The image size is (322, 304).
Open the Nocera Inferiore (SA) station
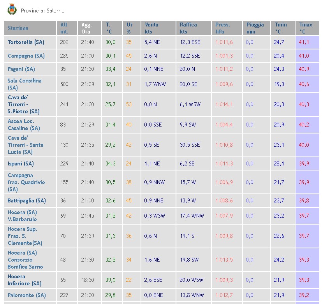coord(25,280)
